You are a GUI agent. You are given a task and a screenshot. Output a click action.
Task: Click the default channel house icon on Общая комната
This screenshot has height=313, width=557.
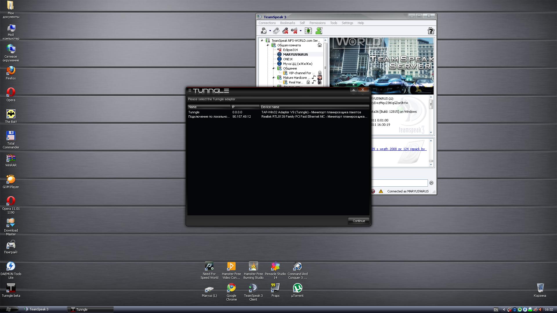[x=319, y=45]
